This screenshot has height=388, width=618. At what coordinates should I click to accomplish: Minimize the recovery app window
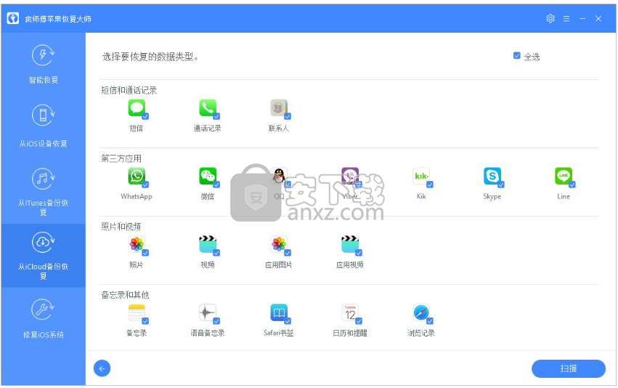click(582, 19)
